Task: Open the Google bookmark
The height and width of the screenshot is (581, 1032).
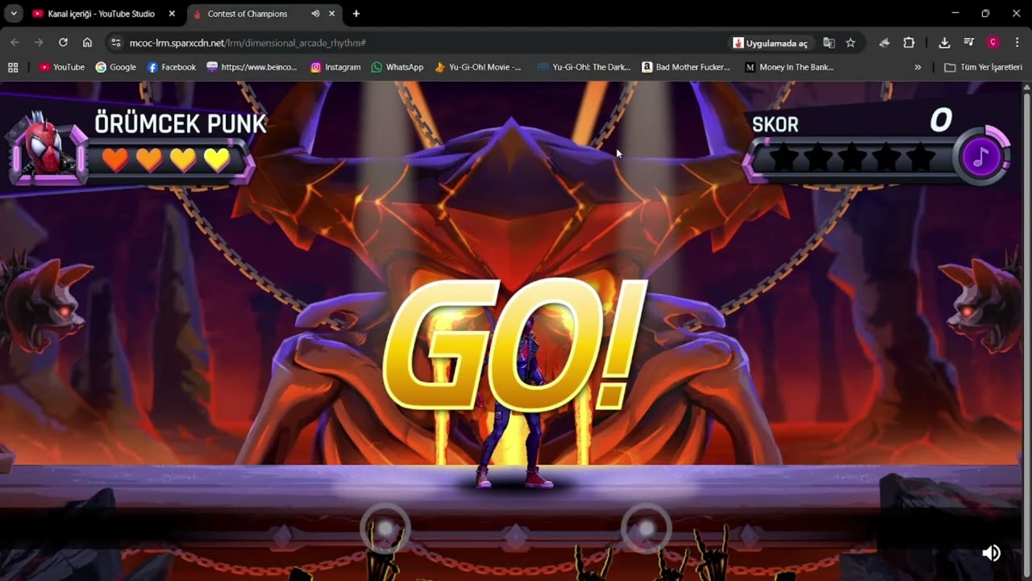Action: tap(116, 67)
